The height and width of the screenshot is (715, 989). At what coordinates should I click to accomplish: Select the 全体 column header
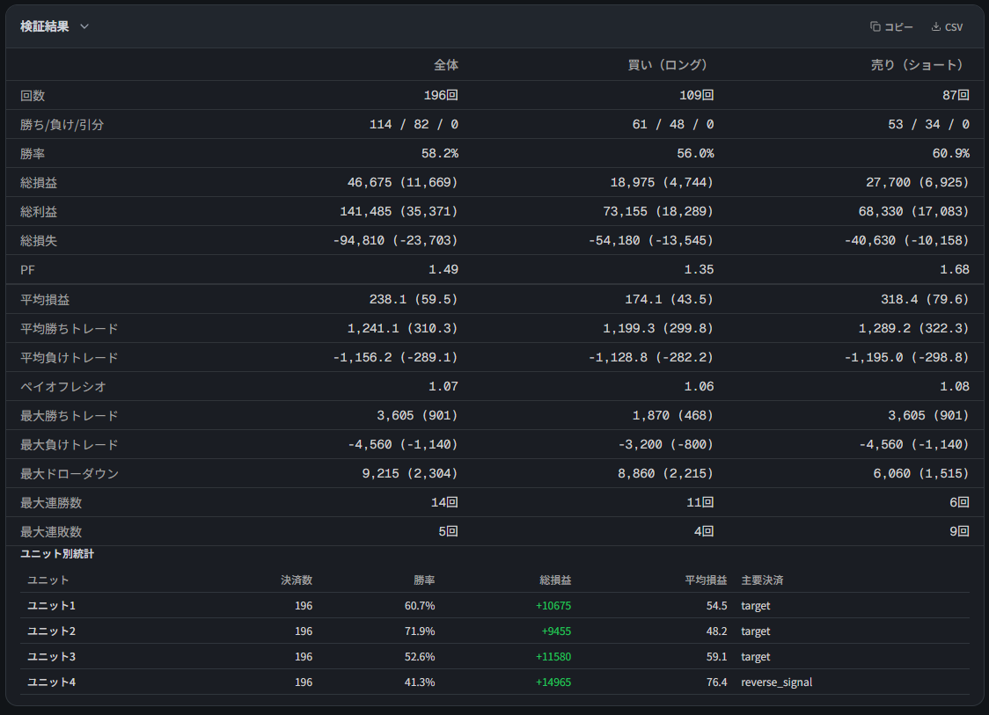tap(446, 65)
